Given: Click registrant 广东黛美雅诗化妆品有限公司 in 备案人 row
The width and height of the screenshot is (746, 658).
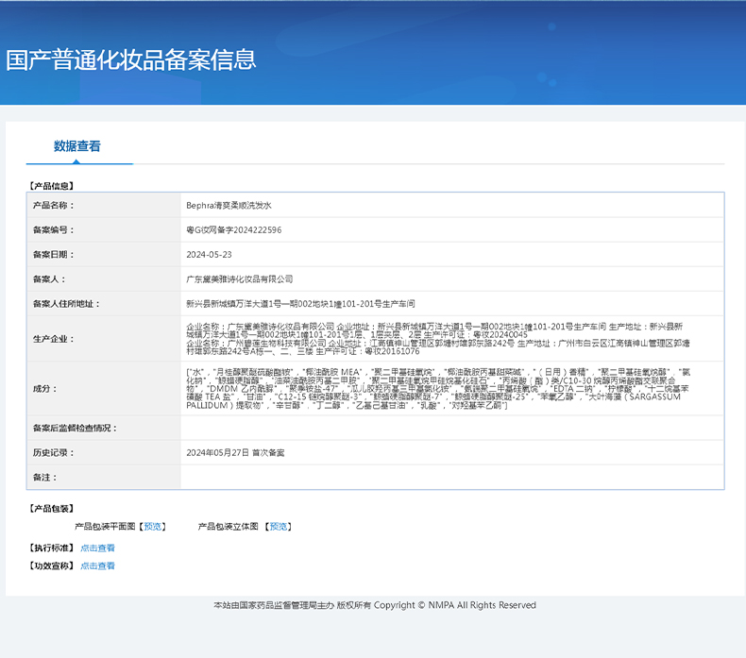Looking at the screenshot, I should tap(240, 279).
